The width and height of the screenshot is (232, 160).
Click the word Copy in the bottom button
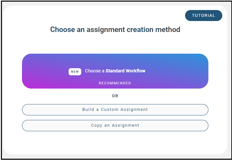click(96, 125)
